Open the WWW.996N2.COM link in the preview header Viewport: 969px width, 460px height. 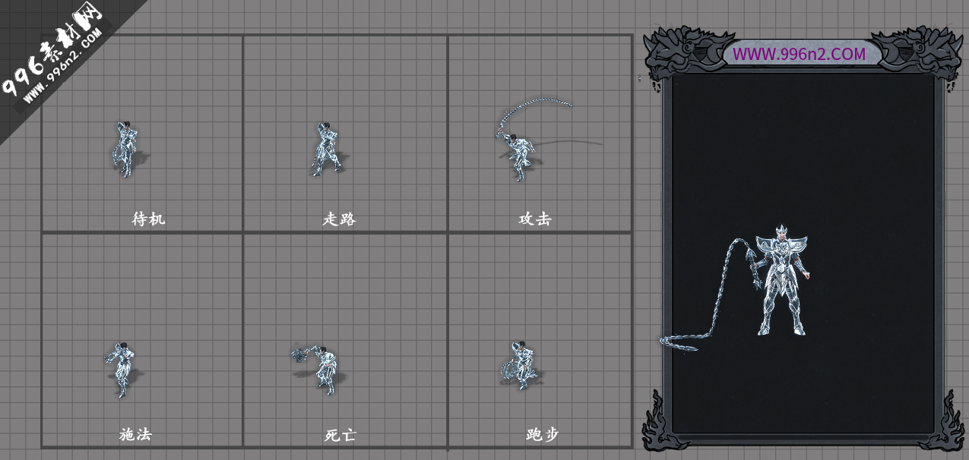coord(799,54)
